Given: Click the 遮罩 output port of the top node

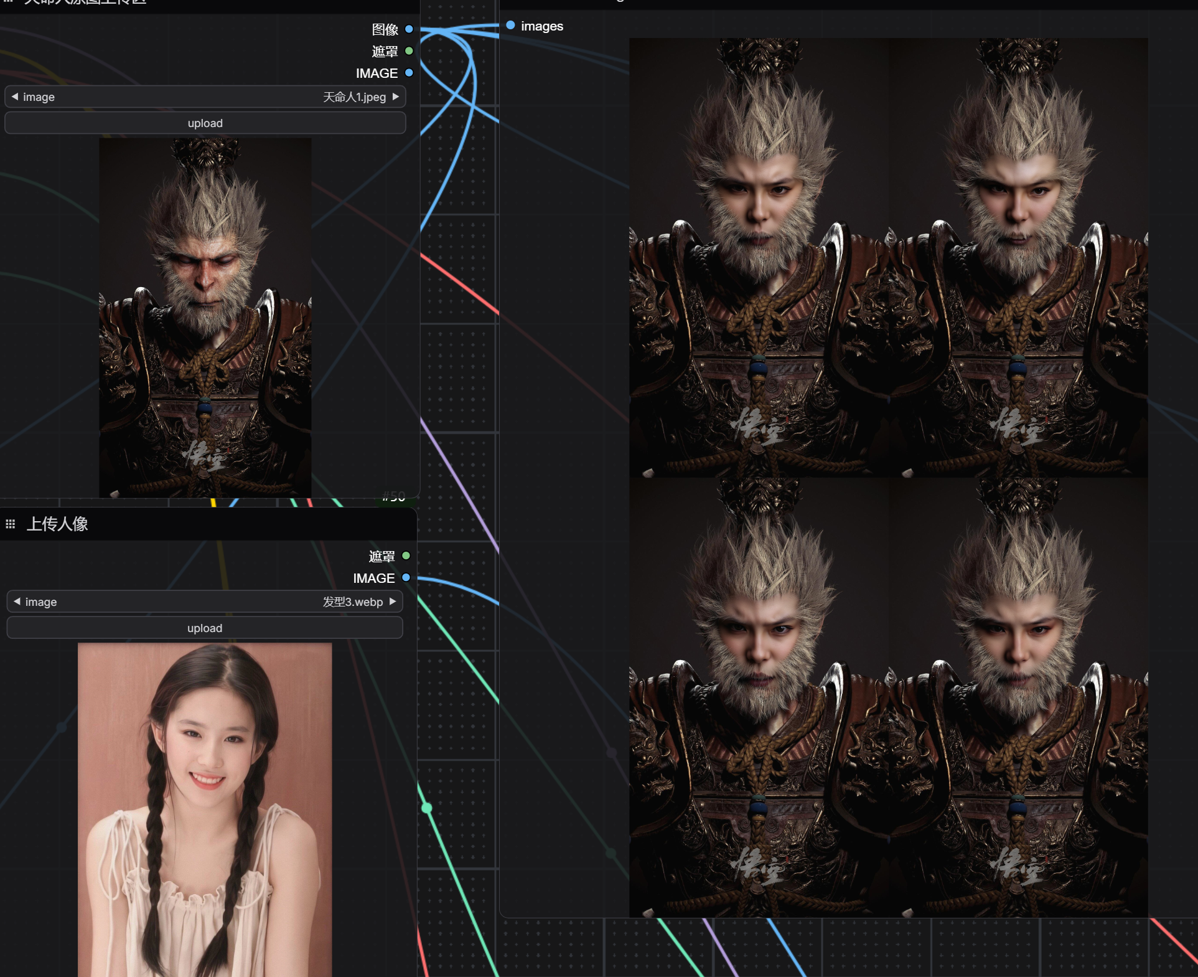Looking at the screenshot, I should (409, 51).
